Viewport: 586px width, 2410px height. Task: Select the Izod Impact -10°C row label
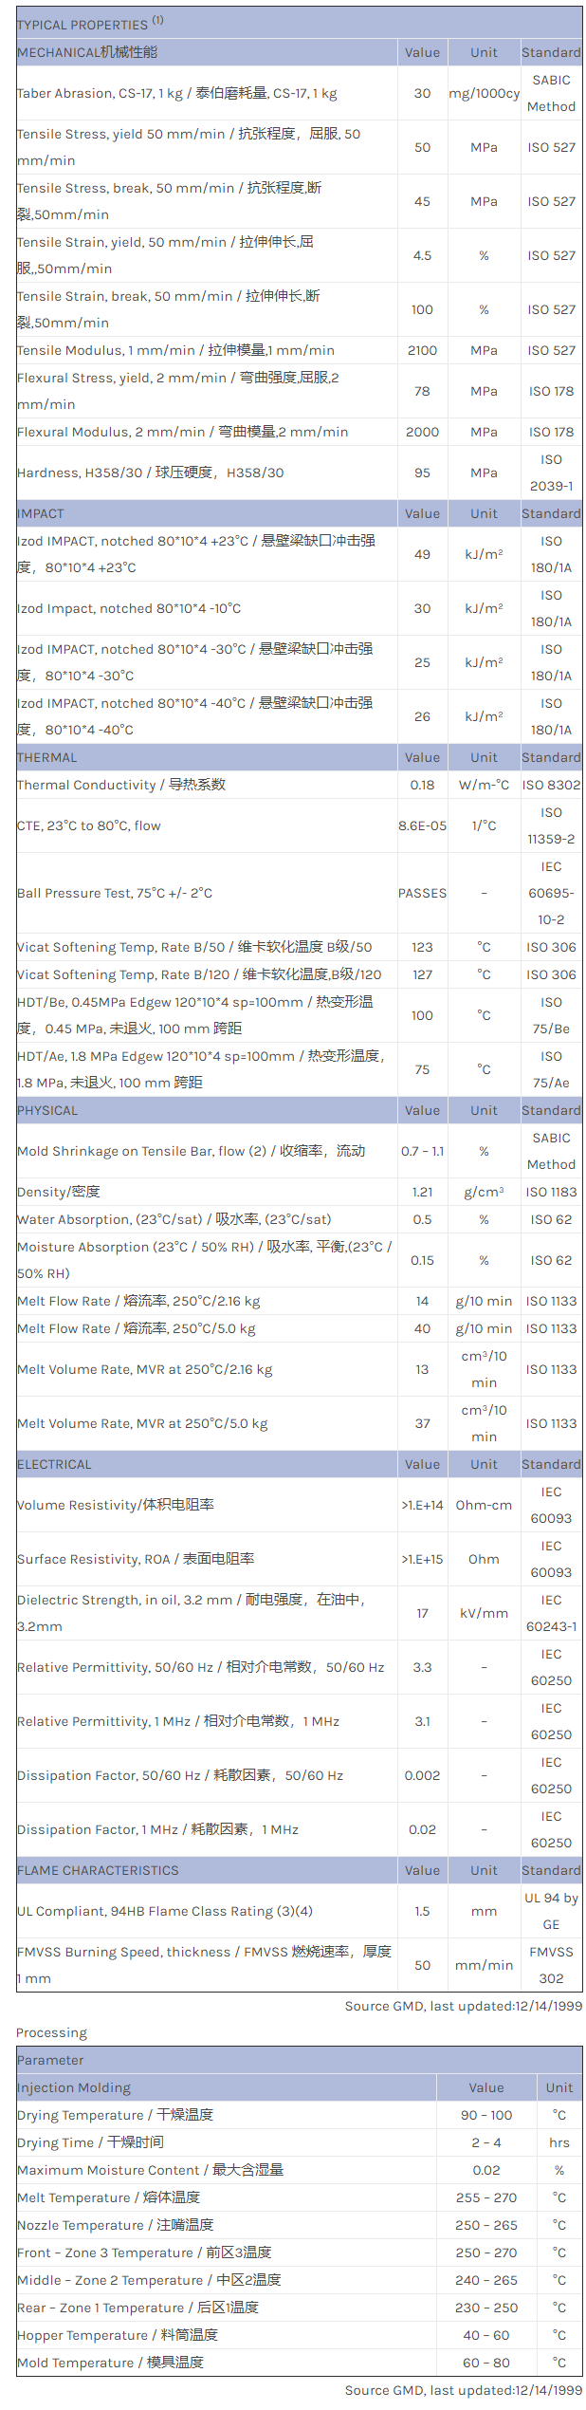(x=129, y=608)
